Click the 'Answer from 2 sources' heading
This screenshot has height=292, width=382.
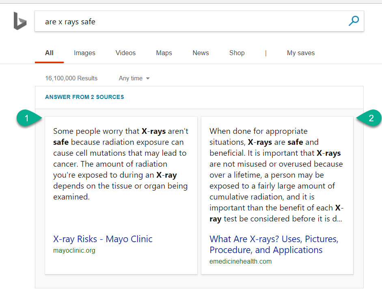[x=84, y=97]
